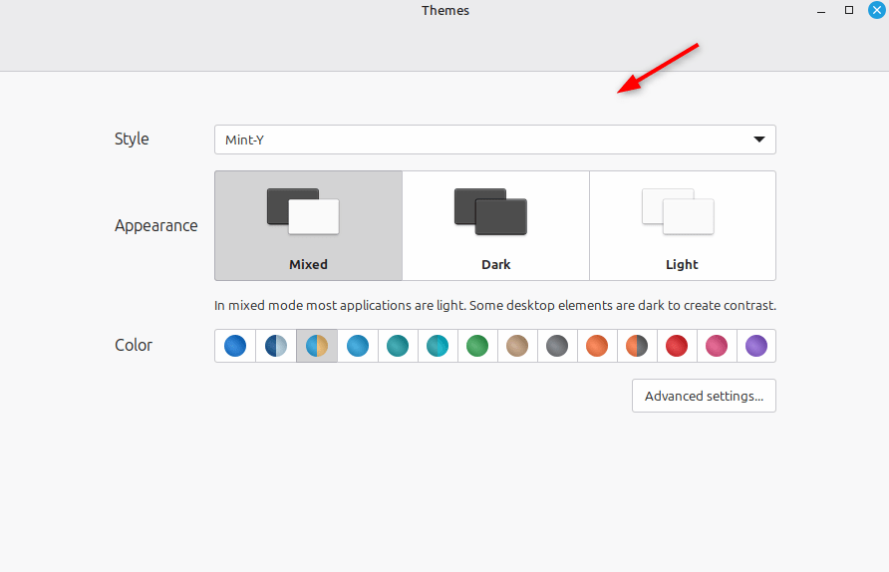Open the Style dropdown showing Mint-Y

[494, 140]
